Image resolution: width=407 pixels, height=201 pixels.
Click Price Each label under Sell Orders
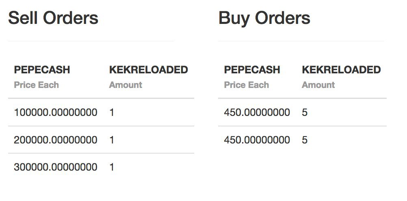pos(36,85)
